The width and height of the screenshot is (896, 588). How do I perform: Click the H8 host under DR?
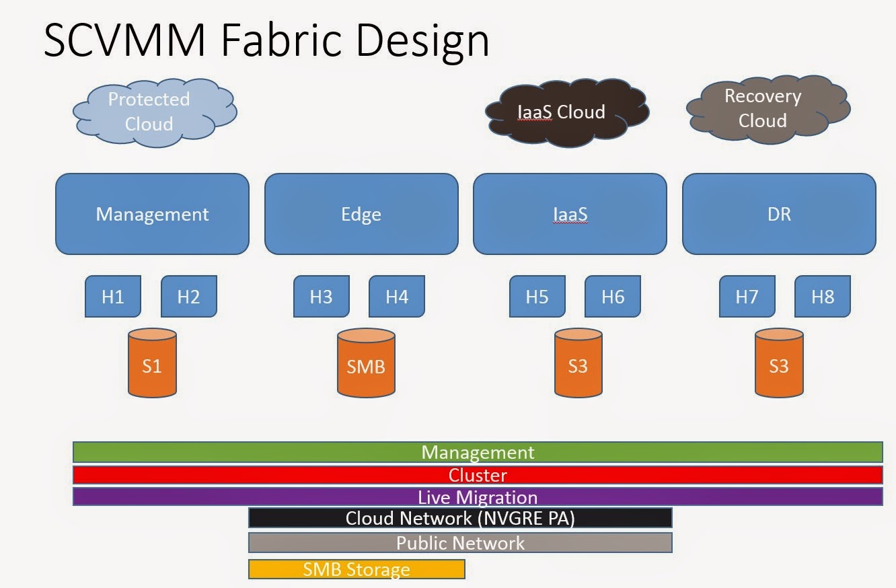pyautogui.click(x=823, y=296)
